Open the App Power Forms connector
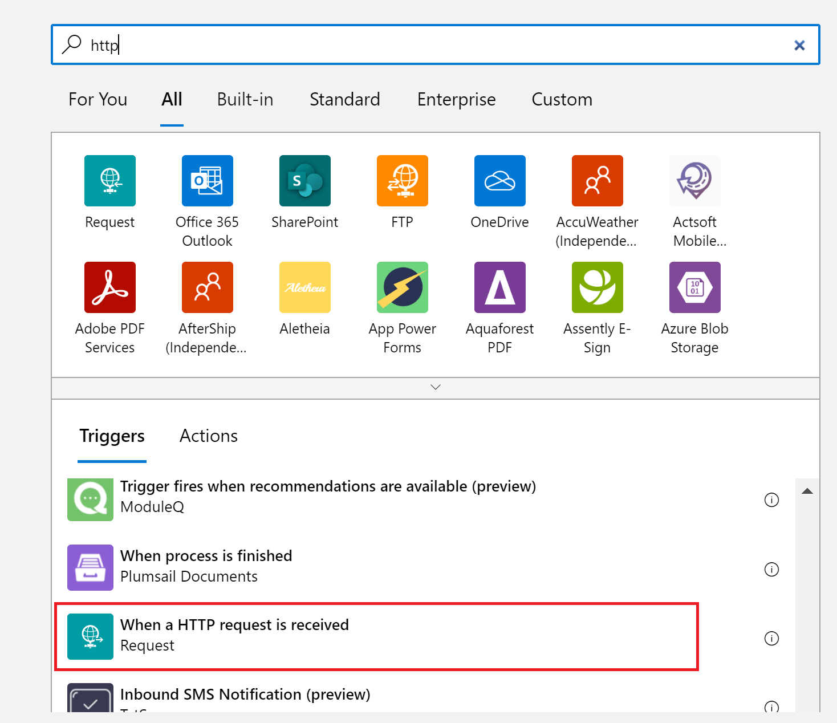Screen dimensions: 837x723 click(402, 287)
